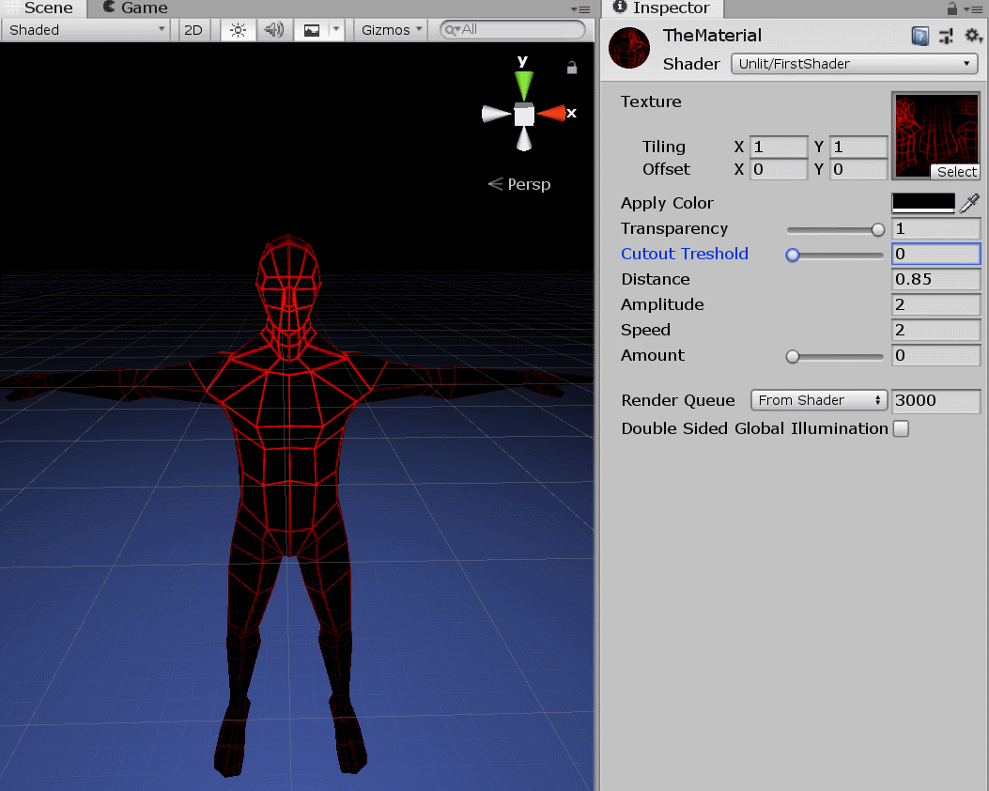
Task: Toggle 2D view mode
Action: coord(193,30)
